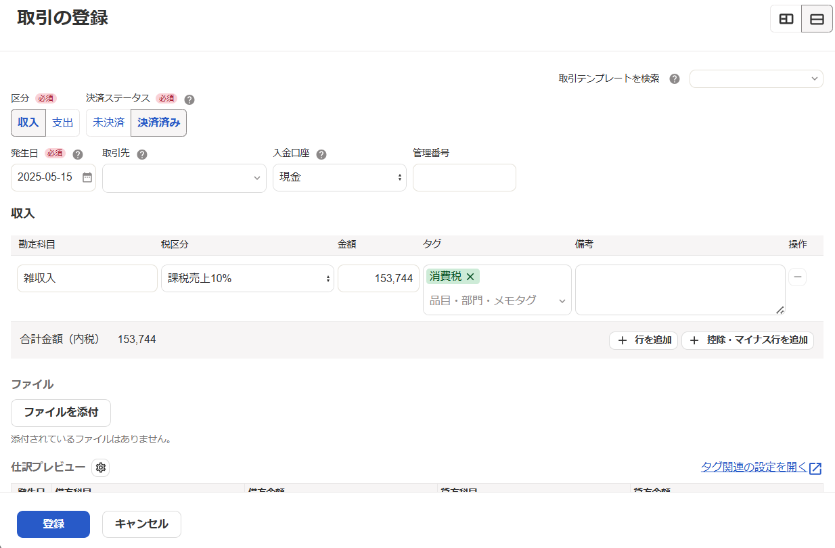Click 控除・マイナス行を追加 button

click(x=748, y=340)
